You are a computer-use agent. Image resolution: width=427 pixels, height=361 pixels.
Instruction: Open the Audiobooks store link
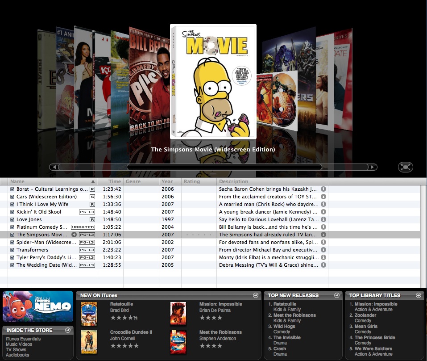coord(17,355)
